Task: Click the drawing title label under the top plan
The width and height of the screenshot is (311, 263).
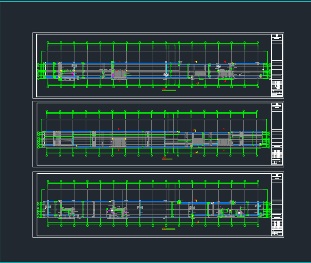Action: 169,90
